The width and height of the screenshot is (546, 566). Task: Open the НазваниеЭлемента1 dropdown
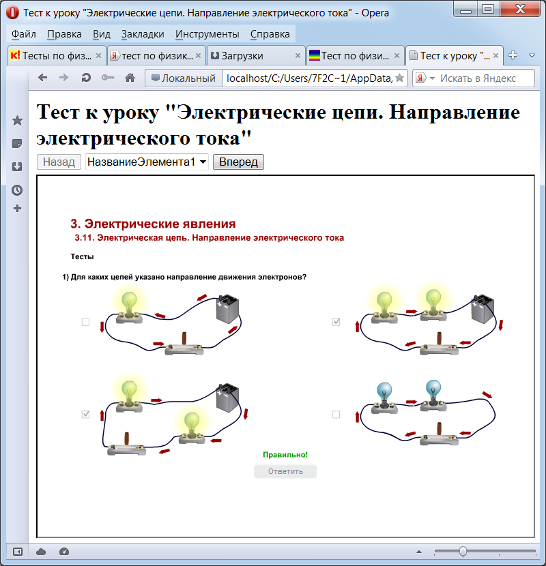[x=147, y=162]
